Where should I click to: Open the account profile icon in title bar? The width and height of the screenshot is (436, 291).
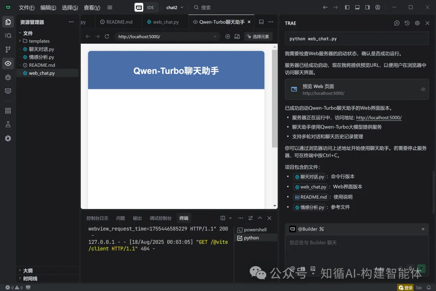coord(377,7)
